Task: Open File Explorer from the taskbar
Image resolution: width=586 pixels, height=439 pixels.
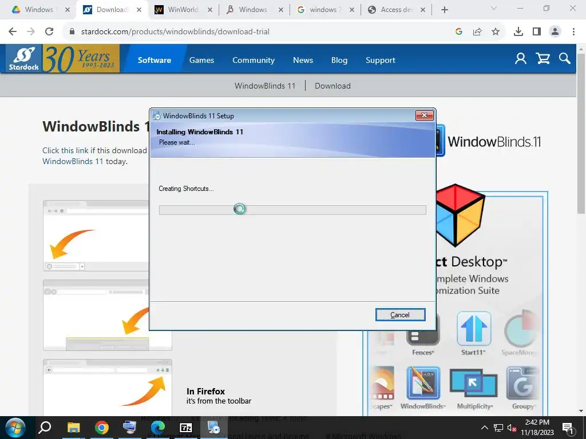Action: pos(74,428)
